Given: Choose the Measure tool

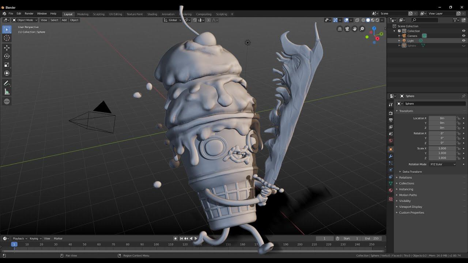Looking at the screenshot, I should (7, 92).
